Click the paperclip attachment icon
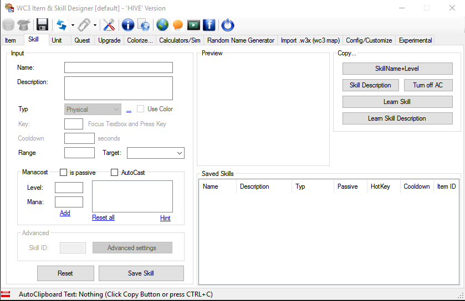 [84, 25]
